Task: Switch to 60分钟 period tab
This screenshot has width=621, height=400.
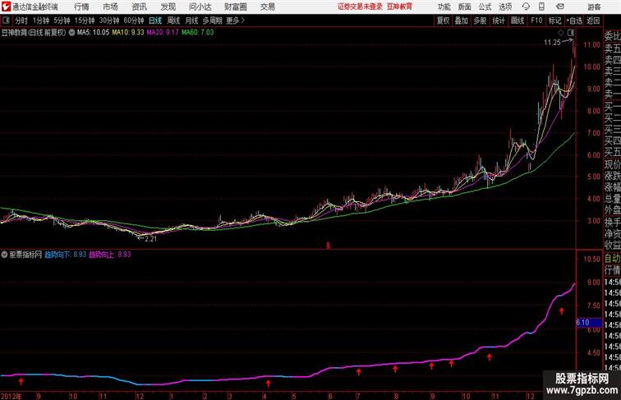Action: (x=134, y=21)
